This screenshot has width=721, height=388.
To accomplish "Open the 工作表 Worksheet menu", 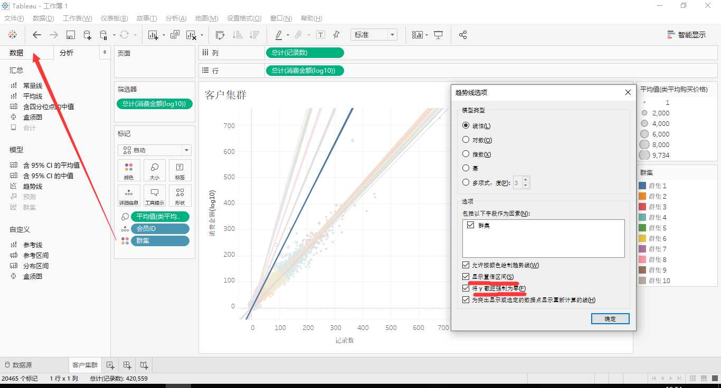I will coord(77,18).
